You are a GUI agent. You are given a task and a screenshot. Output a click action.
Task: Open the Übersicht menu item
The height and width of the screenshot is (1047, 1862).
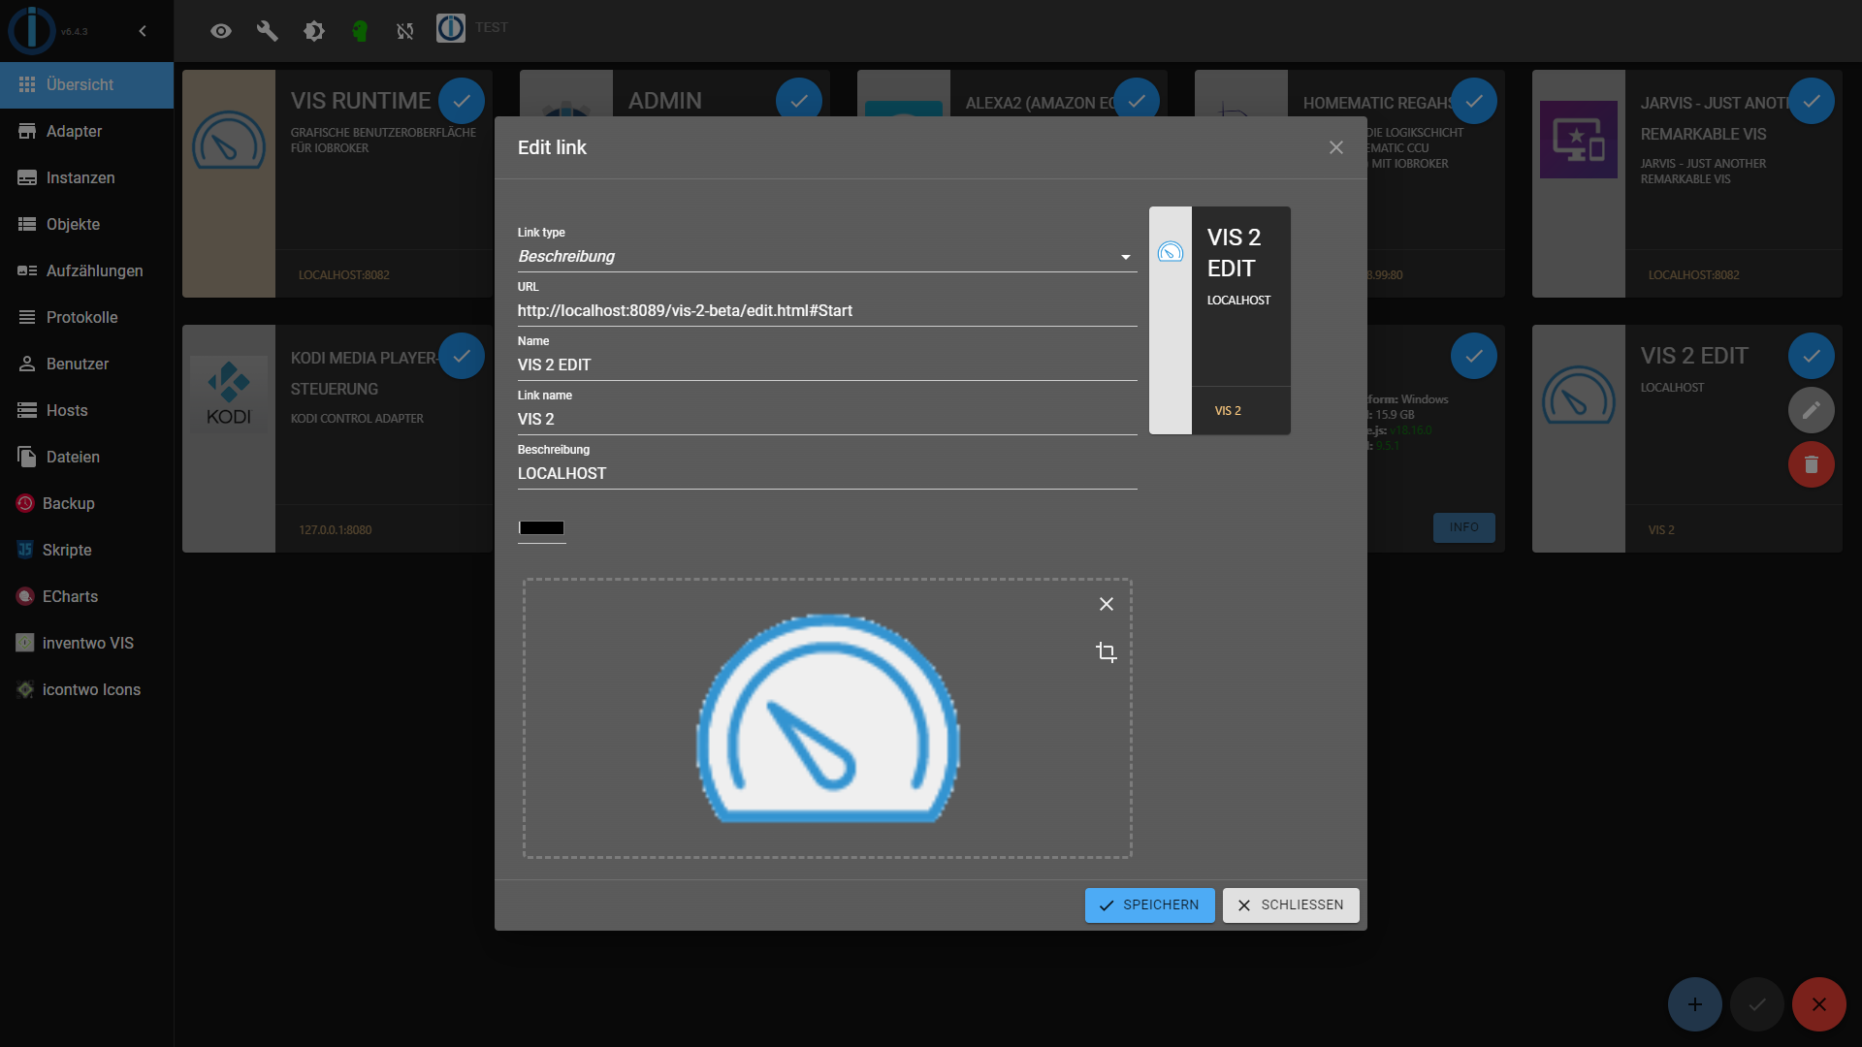(86, 84)
